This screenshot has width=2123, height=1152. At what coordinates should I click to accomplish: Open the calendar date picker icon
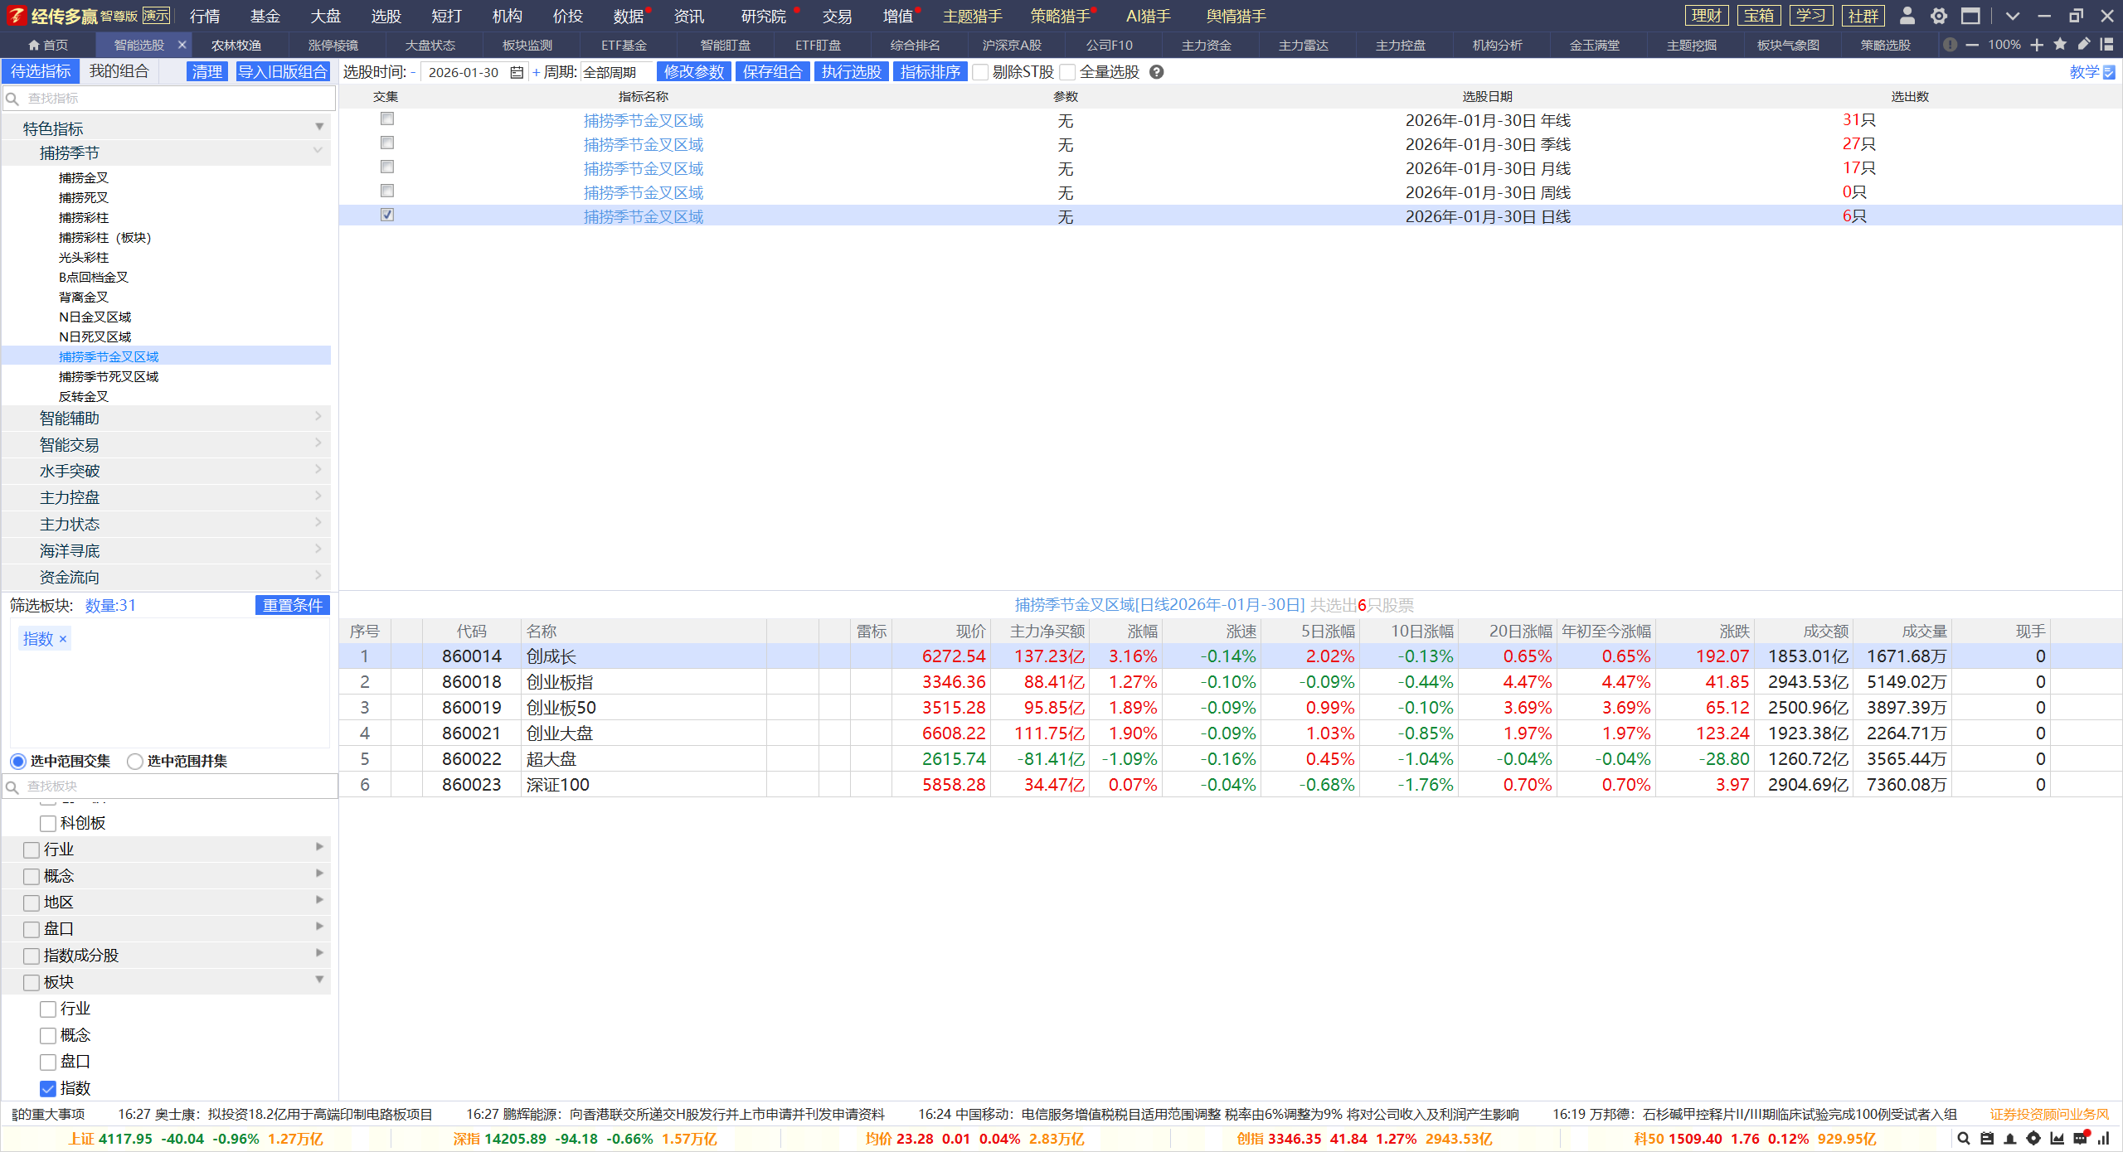(517, 73)
